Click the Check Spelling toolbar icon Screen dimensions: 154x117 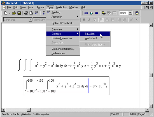coord(36,13)
